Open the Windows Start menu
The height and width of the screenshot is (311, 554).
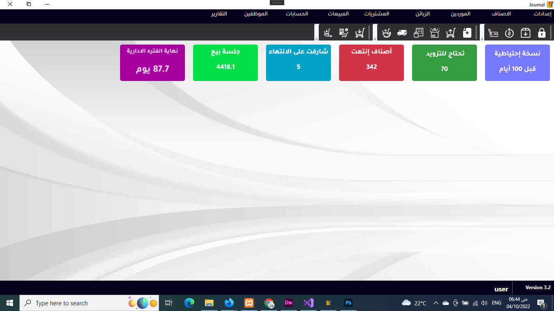pos(10,303)
